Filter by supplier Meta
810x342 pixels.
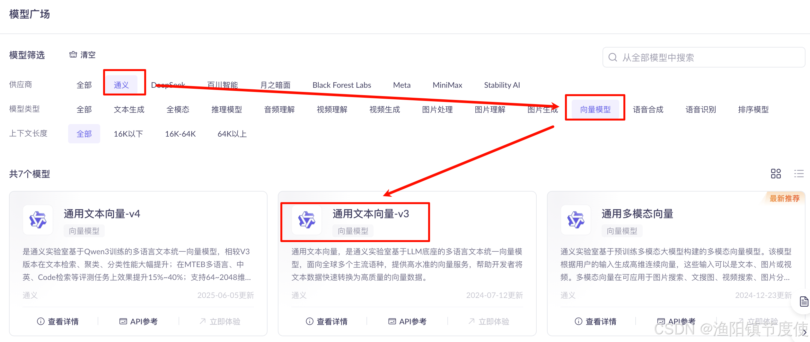[402, 85]
